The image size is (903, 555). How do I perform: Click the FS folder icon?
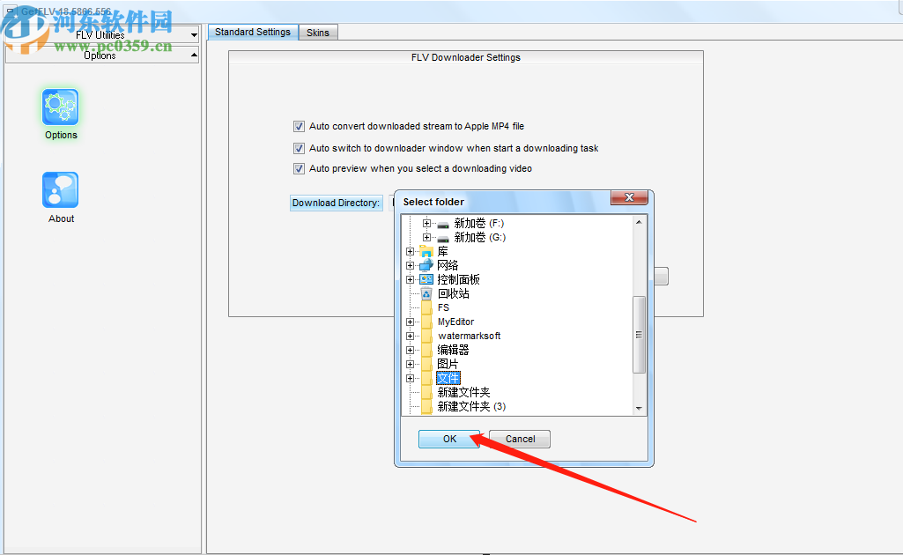(426, 308)
